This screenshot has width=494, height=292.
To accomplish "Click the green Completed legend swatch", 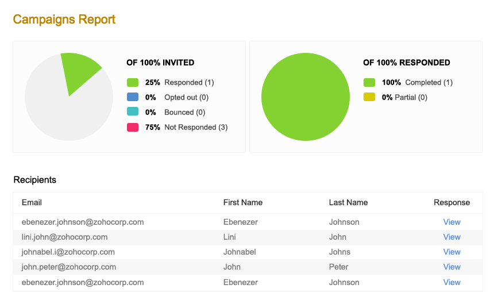I will (369, 83).
